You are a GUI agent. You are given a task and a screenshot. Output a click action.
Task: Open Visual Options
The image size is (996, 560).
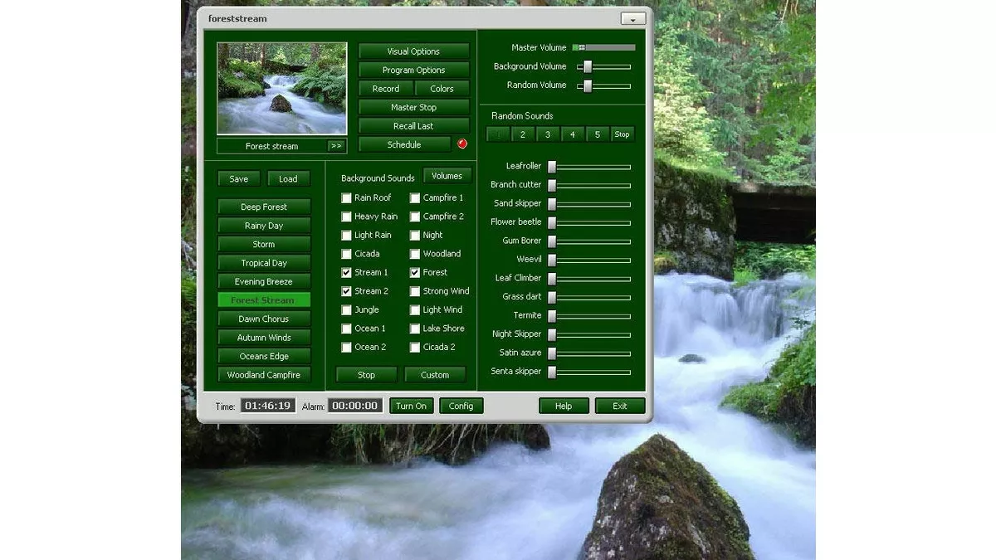coord(413,51)
